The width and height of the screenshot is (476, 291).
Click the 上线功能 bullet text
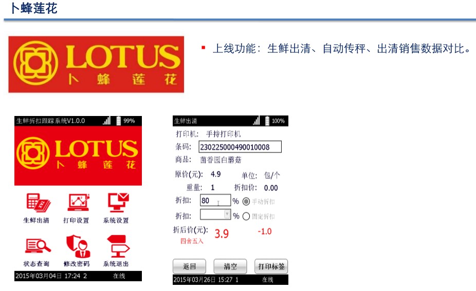(341, 48)
